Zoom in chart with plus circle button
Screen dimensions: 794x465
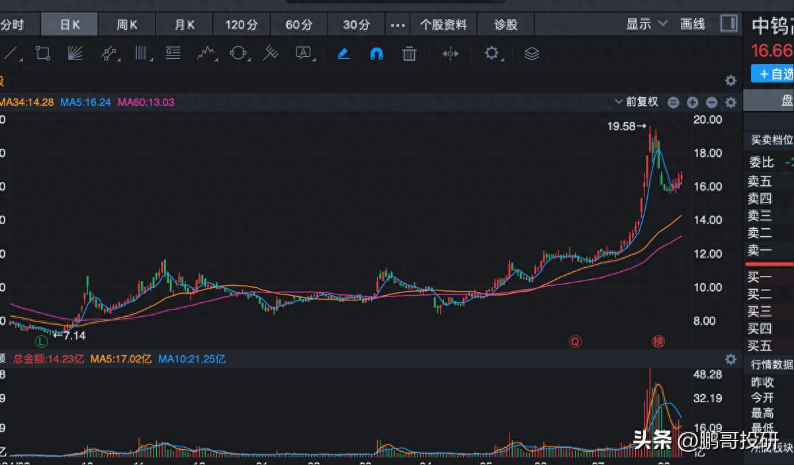692,102
